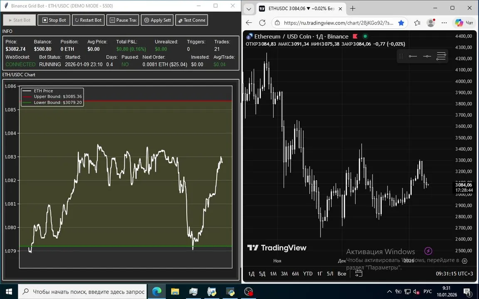Reload the TradingView page

262,23
